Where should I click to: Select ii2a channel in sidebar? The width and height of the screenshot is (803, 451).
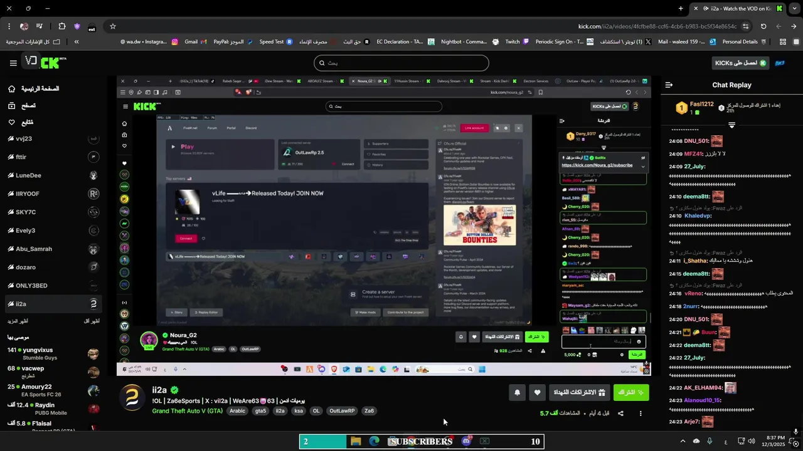click(x=53, y=304)
